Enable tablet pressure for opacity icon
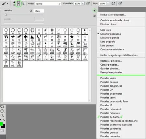 coord(88,4)
